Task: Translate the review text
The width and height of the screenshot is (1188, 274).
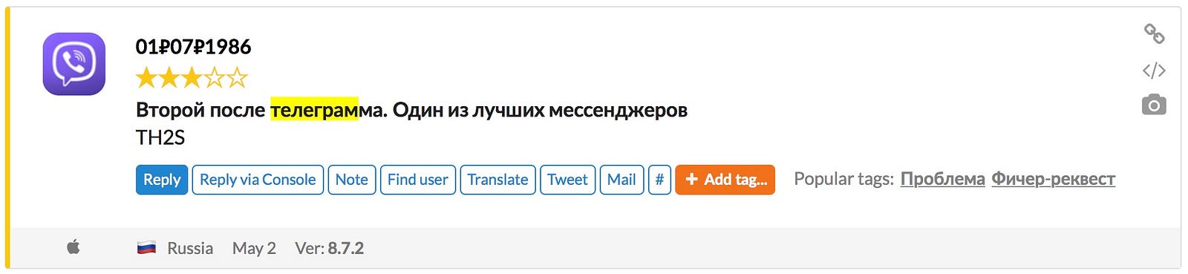Action: [497, 180]
